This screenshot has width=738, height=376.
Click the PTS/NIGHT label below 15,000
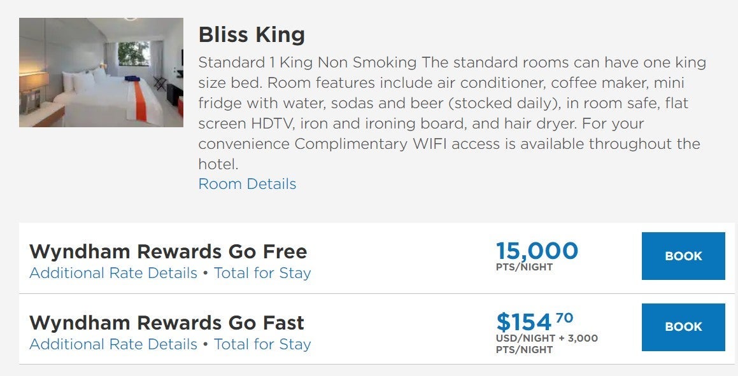pos(524,267)
